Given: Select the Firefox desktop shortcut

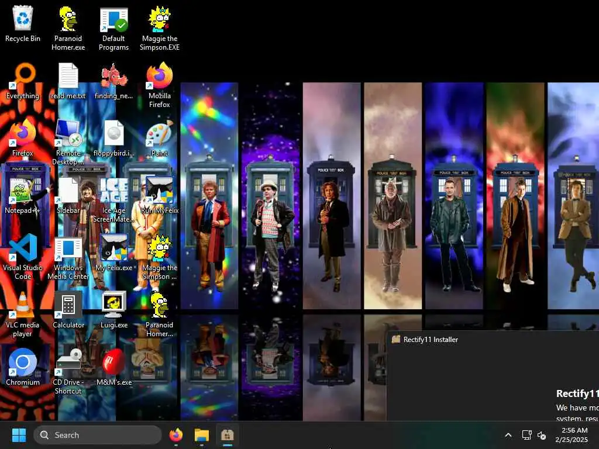Looking at the screenshot, I should 23,138.
